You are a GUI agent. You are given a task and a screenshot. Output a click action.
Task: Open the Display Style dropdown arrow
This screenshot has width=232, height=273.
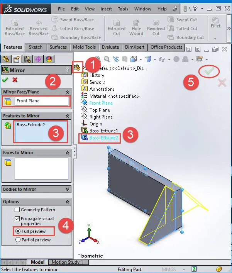(155, 59)
